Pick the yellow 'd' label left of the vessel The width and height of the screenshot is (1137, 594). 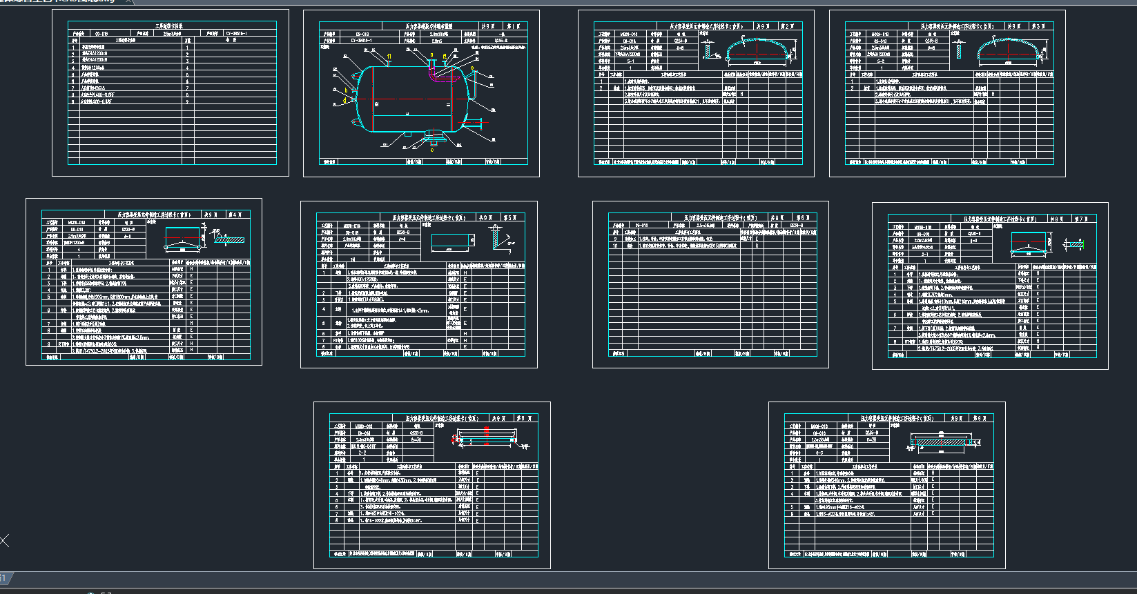pyautogui.click(x=344, y=101)
